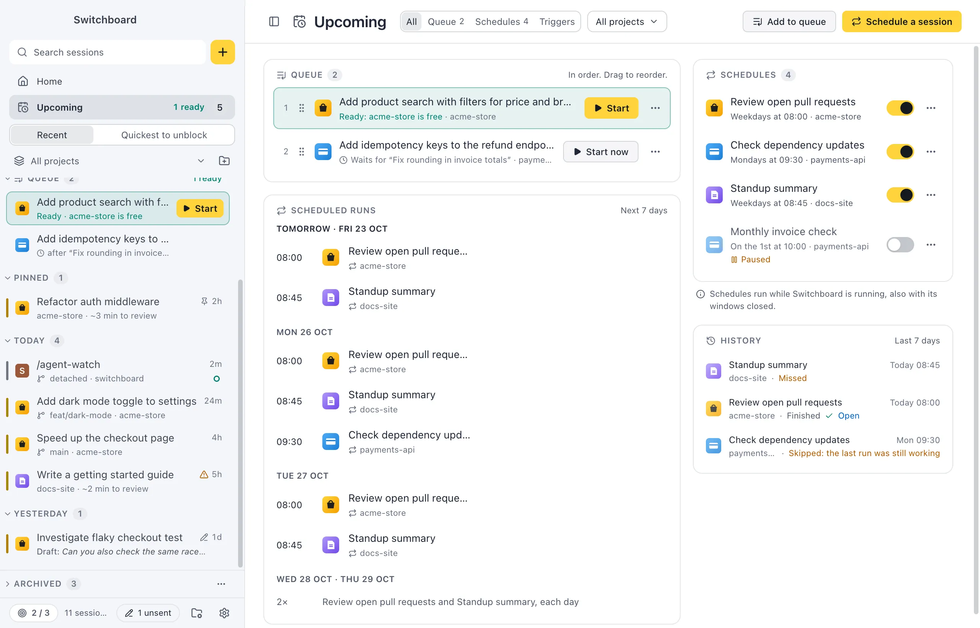The height and width of the screenshot is (628, 980).
Task: Click Schedule a session button
Action: tap(901, 21)
